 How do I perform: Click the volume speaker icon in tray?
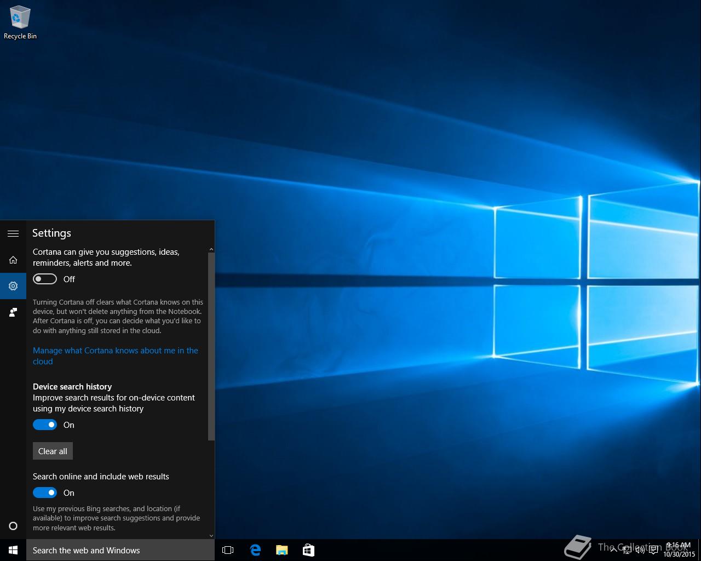tap(640, 550)
